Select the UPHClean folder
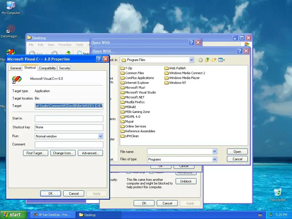The image size is (292, 219). pos(130,136)
